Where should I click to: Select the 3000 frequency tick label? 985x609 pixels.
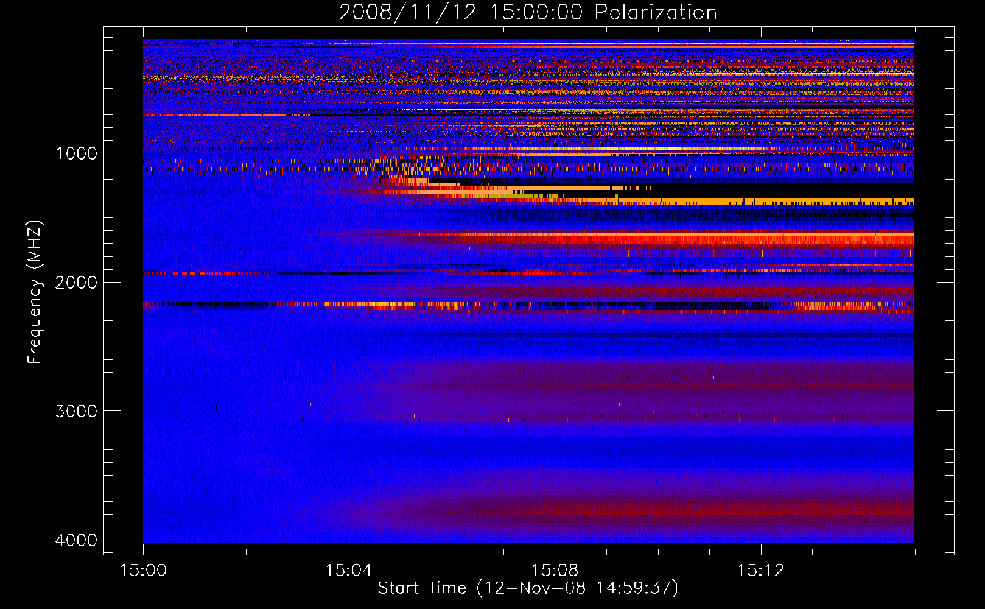pos(76,411)
